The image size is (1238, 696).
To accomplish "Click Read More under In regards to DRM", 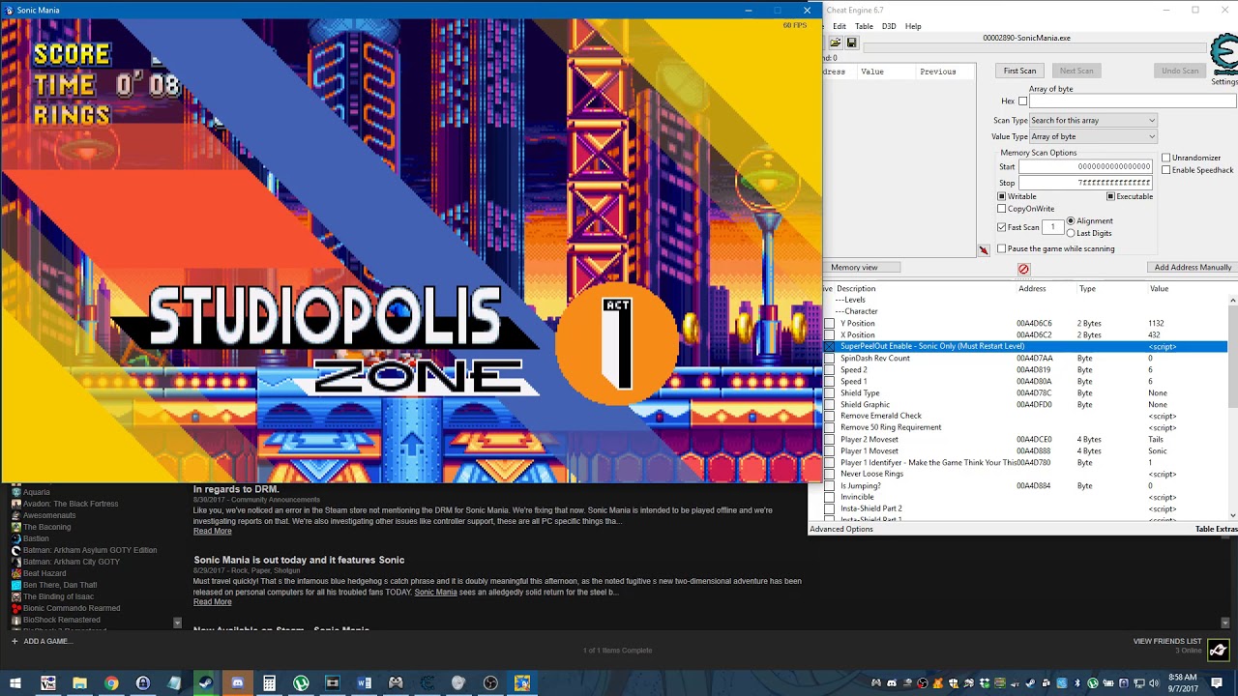I will click(x=212, y=532).
